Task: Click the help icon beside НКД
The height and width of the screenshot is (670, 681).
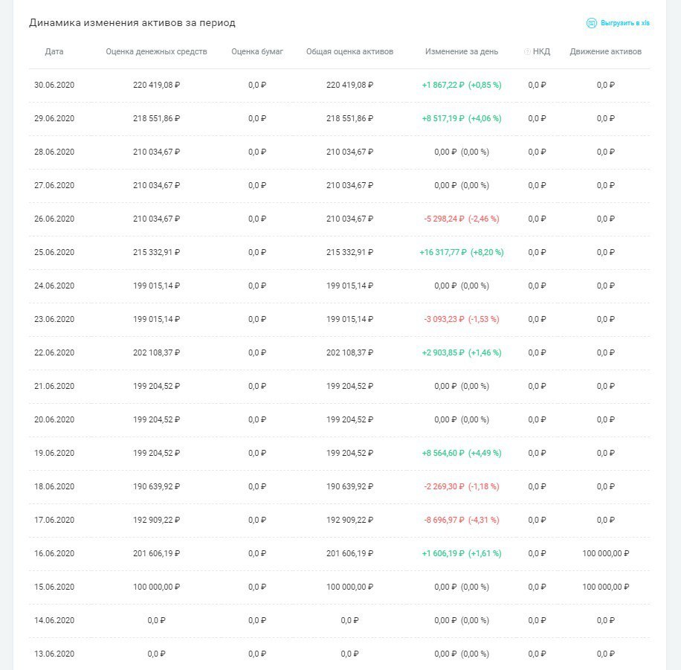Action: pyautogui.click(x=527, y=52)
